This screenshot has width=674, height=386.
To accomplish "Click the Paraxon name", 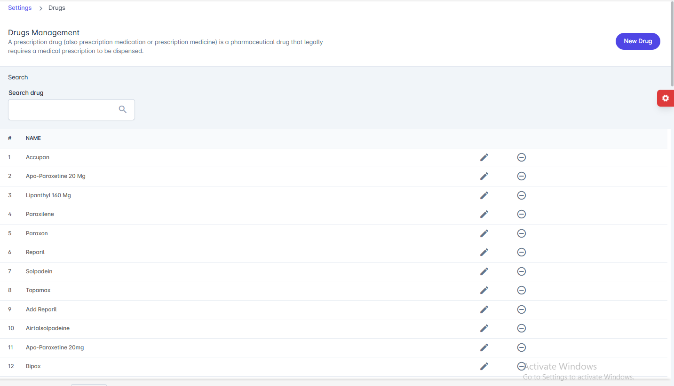I will (x=37, y=233).
